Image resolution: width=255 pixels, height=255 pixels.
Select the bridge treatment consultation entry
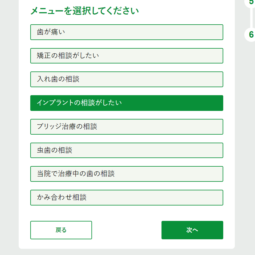126,127
